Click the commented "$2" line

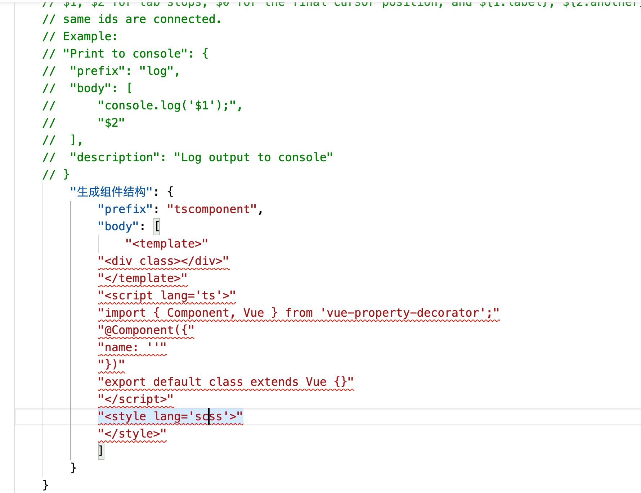click(x=84, y=123)
